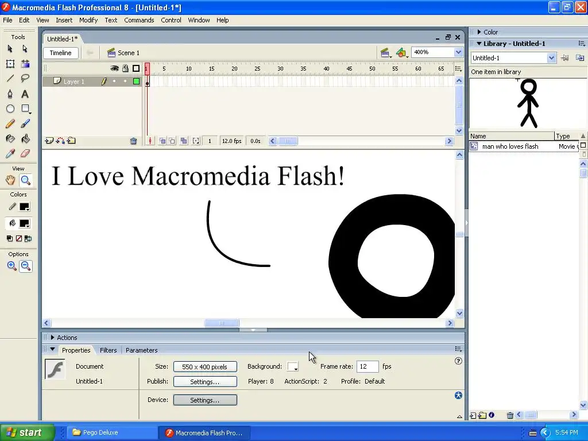
Task: Select the Eyedropper tool
Action: click(10, 154)
